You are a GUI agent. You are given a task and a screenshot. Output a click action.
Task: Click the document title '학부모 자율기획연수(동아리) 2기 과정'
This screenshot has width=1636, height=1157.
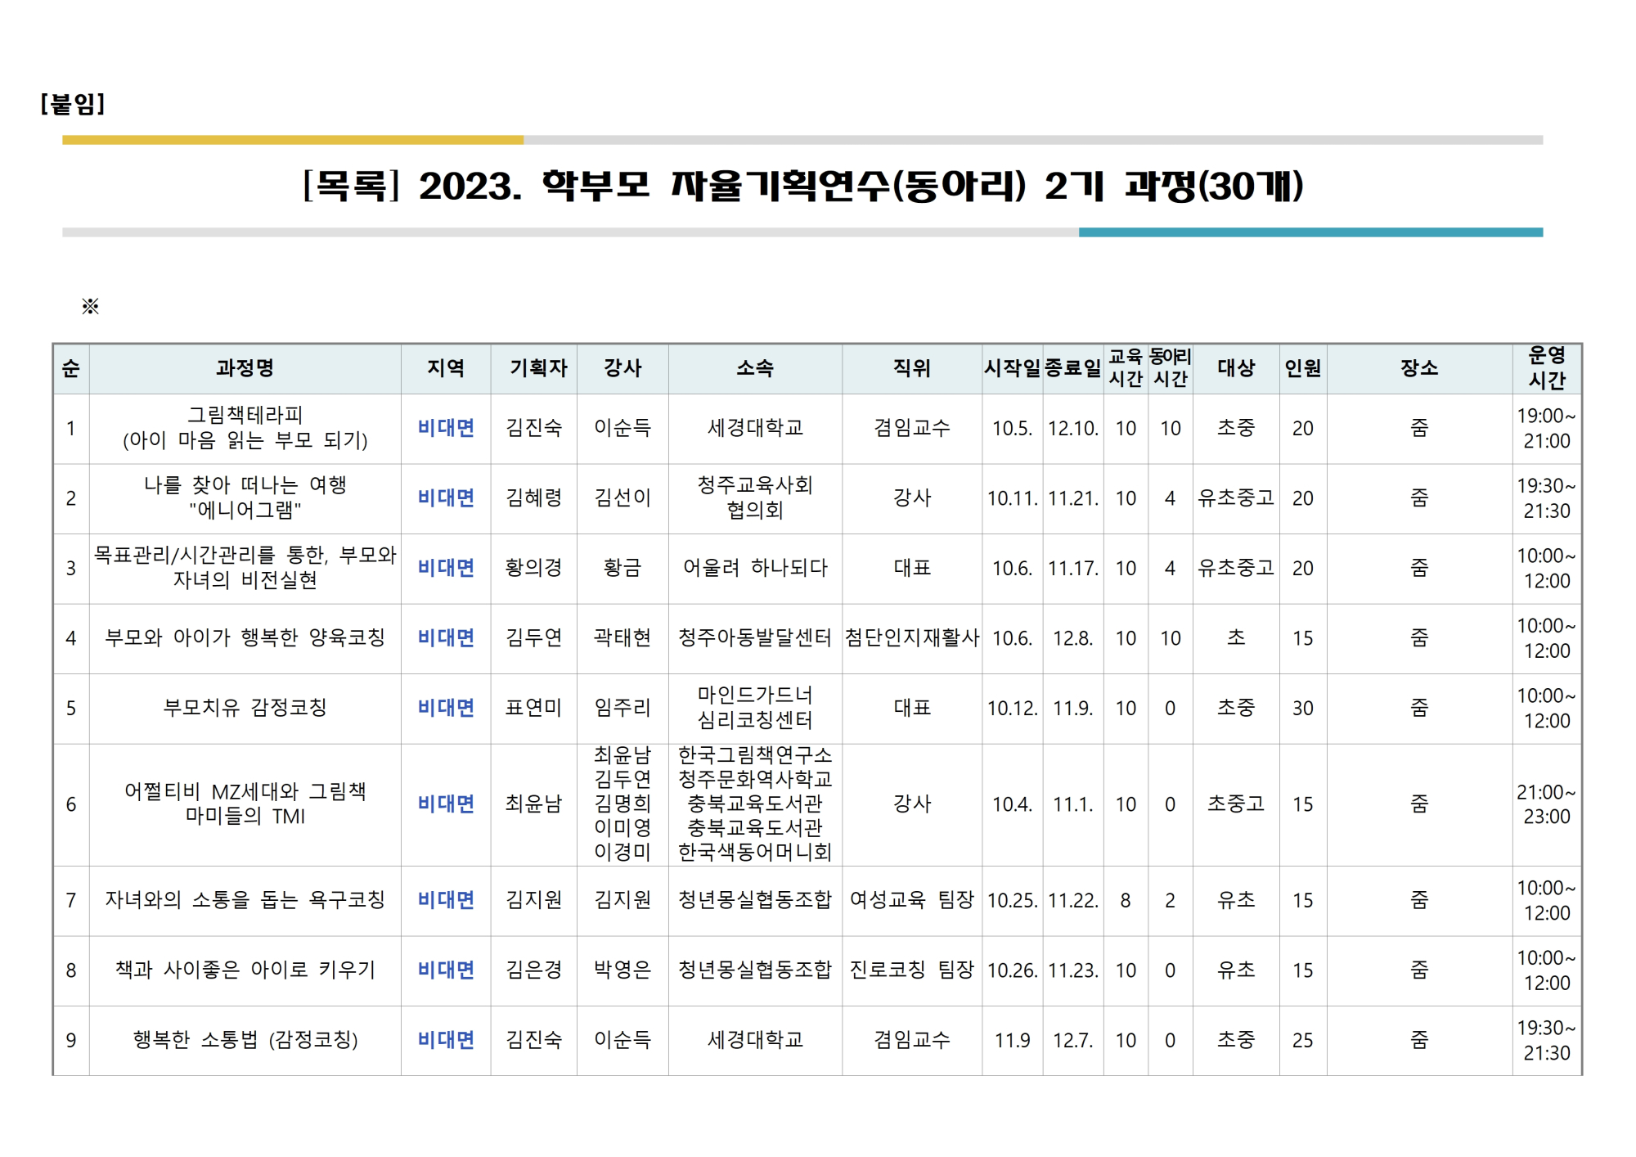point(923,186)
